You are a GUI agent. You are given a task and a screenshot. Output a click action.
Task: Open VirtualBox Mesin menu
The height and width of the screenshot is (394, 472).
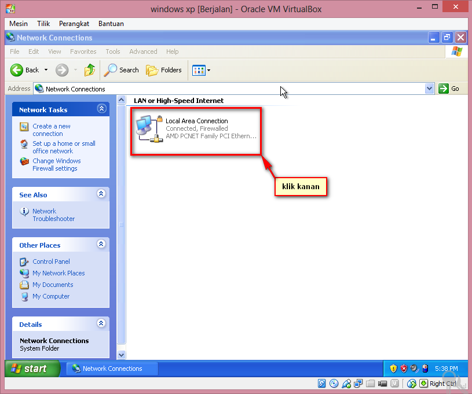(x=19, y=24)
